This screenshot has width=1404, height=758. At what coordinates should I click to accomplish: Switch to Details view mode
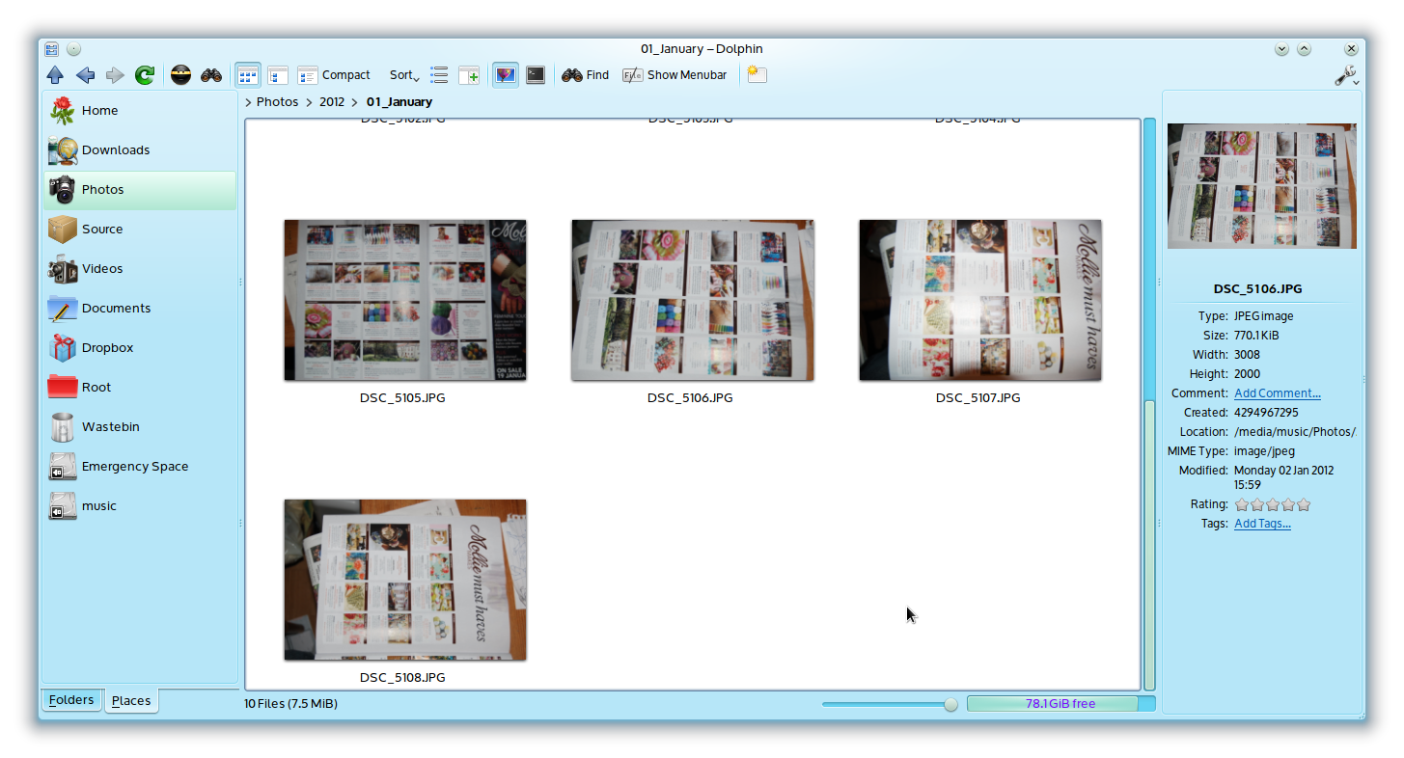point(278,75)
